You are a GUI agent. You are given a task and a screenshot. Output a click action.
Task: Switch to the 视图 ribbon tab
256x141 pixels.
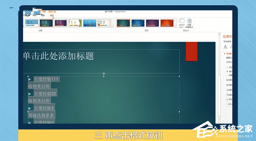pyautogui.click(x=43, y=15)
